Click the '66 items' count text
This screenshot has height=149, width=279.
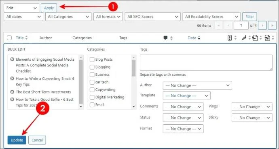click(x=204, y=26)
